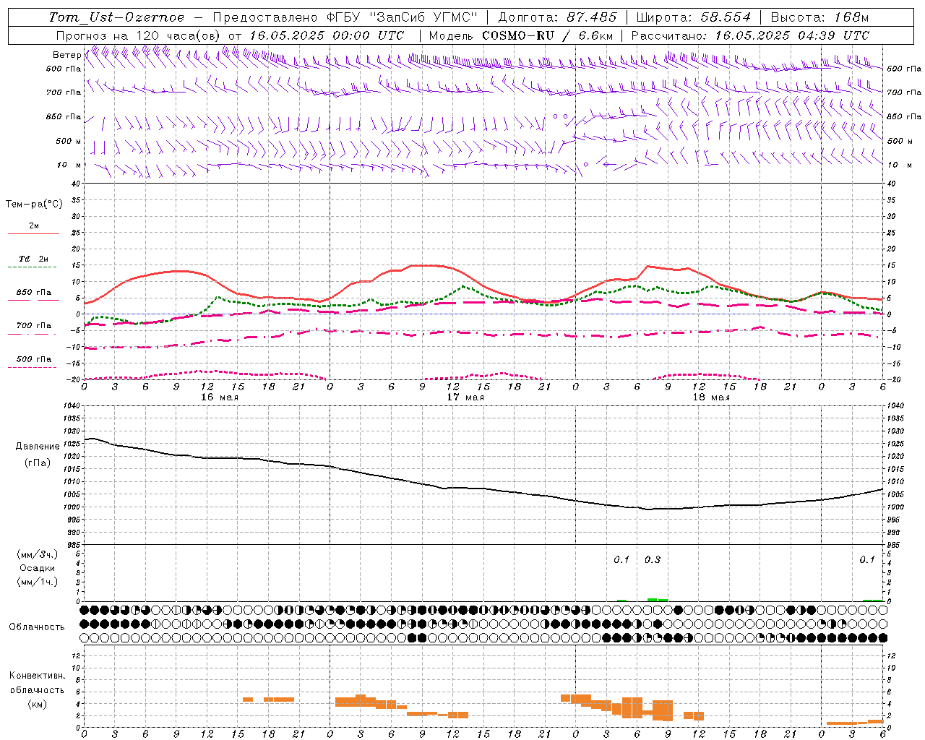Click the 'Тем-ра(°C)' temperature panel label
The image size is (925, 740).
(34, 205)
